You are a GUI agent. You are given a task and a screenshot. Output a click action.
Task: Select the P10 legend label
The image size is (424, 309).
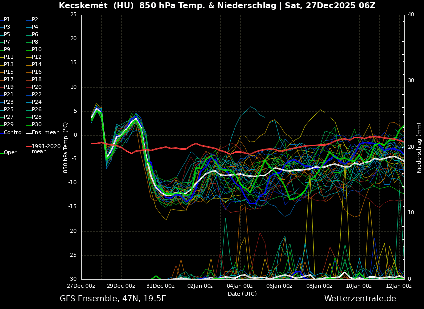(36, 50)
